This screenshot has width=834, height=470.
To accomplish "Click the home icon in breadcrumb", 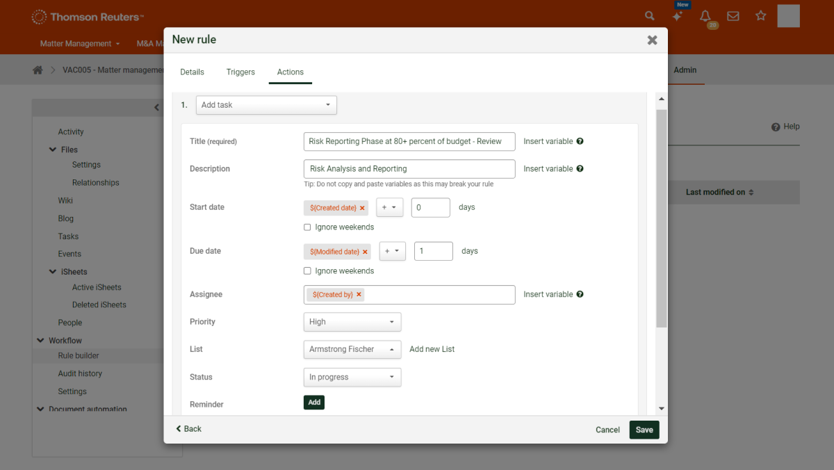I will click(38, 70).
